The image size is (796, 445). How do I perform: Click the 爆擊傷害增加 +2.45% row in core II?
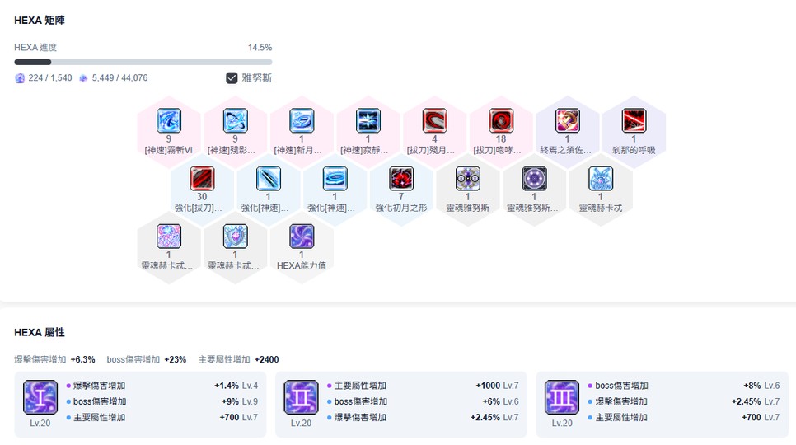point(423,417)
